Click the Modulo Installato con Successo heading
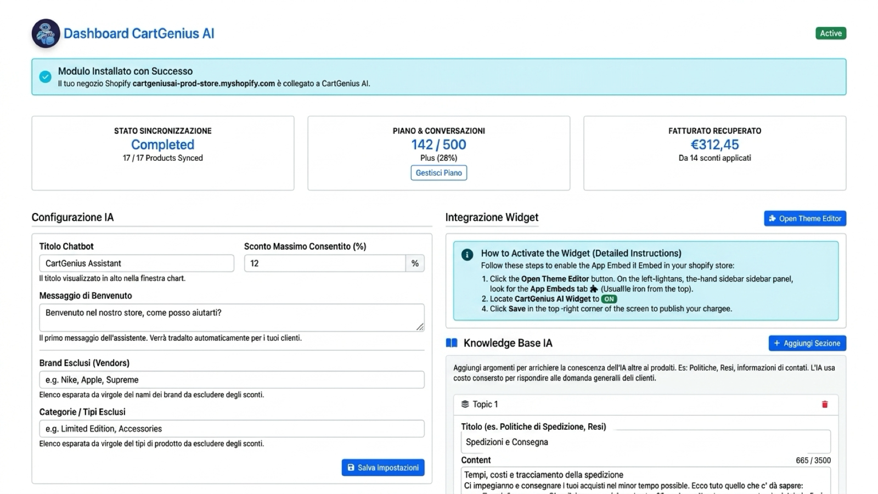 tap(125, 71)
